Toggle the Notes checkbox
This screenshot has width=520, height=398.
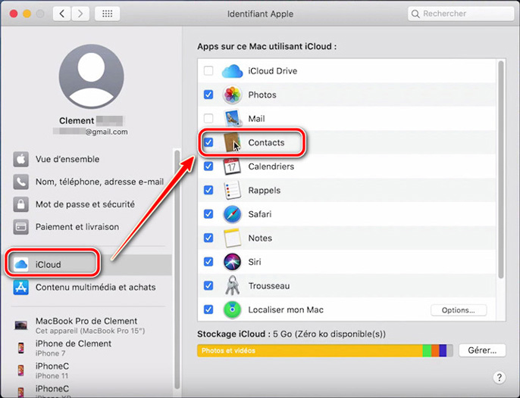[x=208, y=238]
